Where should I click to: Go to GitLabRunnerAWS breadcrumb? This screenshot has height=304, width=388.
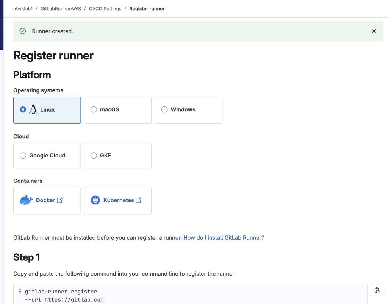click(x=61, y=9)
